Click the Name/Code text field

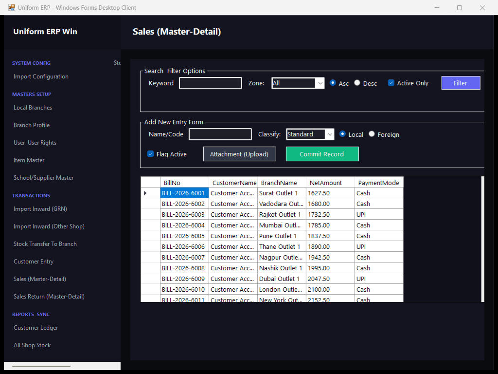(220, 134)
